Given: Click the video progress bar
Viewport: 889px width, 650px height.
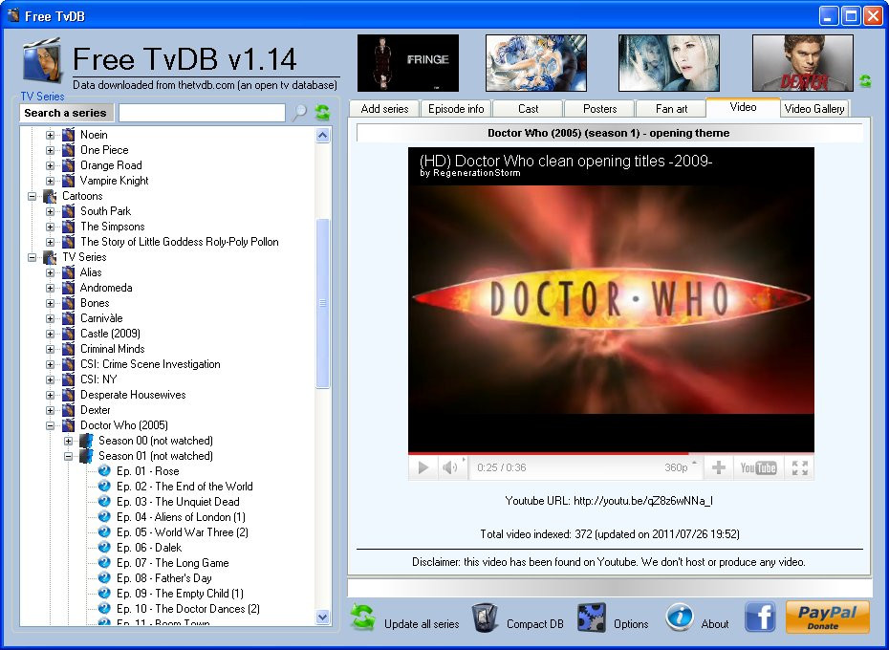Looking at the screenshot, I should (x=611, y=453).
